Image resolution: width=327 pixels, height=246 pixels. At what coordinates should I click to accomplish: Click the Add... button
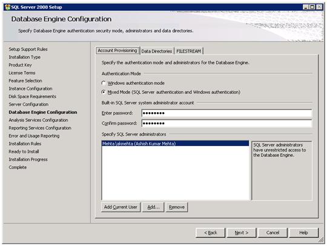(x=153, y=207)
